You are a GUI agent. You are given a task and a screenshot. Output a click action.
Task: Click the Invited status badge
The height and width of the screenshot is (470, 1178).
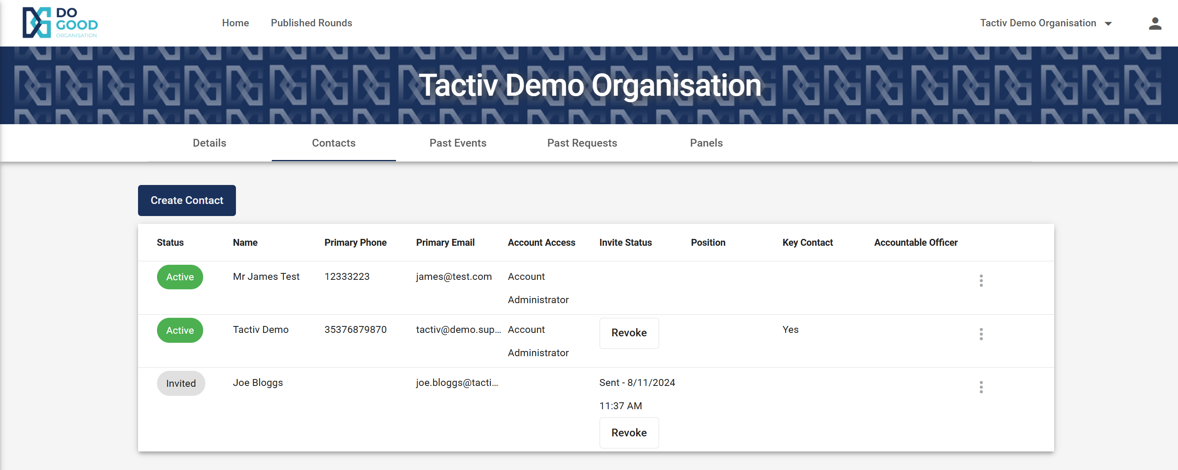click(x=181, y=383)
